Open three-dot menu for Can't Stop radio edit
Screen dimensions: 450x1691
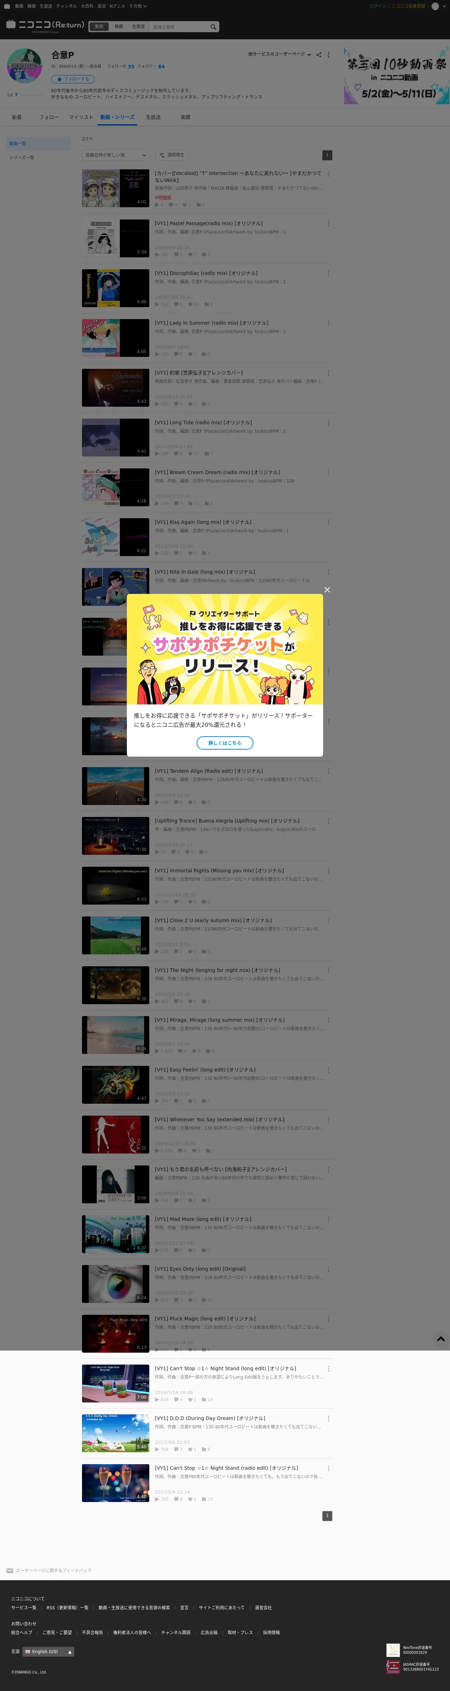click(x=329, y=1468)
